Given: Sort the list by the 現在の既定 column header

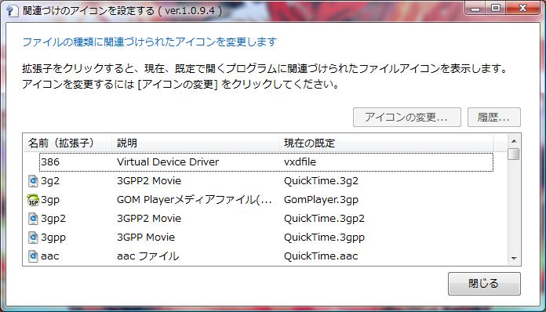Looking at the screenshot, I should pos(386,143).
